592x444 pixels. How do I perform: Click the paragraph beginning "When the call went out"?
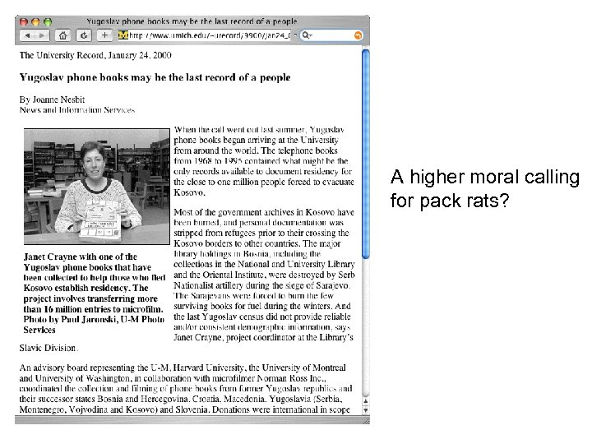(x=264, y=161)
